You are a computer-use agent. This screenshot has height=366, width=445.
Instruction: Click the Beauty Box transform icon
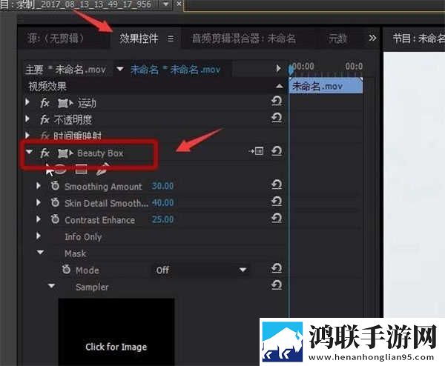coord(65,153)
